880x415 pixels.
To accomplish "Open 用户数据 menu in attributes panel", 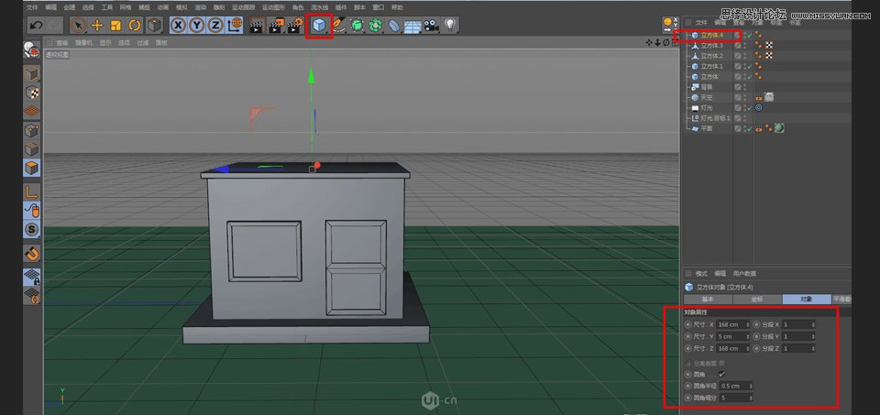I will [x=744, y=274].
